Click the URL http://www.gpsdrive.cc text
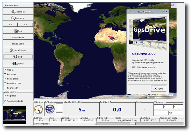Image resolution: width=192 pixels, height=133 pixels. 148,67
